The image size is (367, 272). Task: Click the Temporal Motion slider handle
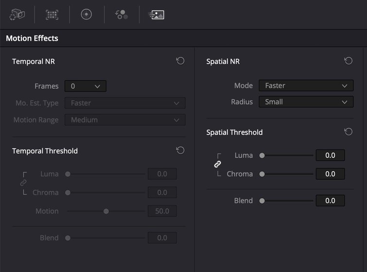pyautogui.click(x=106, y=211)
